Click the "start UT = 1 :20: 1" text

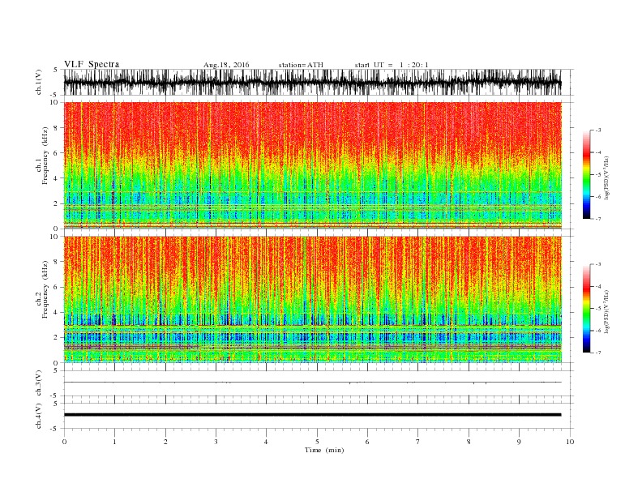[392, 65]
